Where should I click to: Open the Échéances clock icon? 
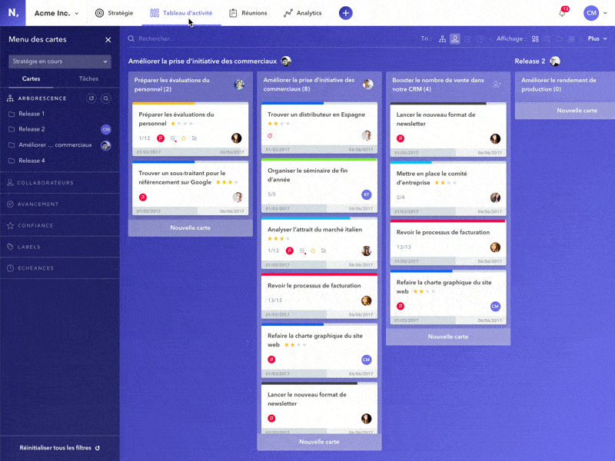(x=11, y=268)
